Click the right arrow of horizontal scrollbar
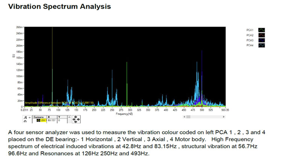This screenshot has height=156, width=291. 224,117
